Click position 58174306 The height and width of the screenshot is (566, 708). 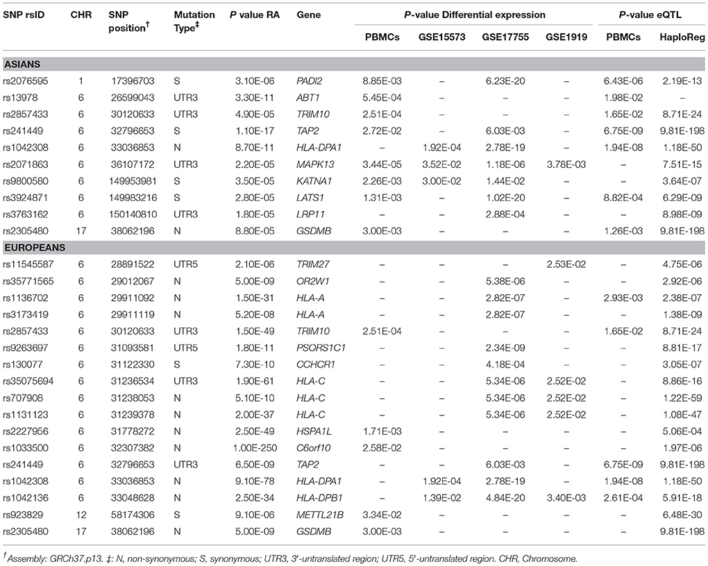click(133, 515)
